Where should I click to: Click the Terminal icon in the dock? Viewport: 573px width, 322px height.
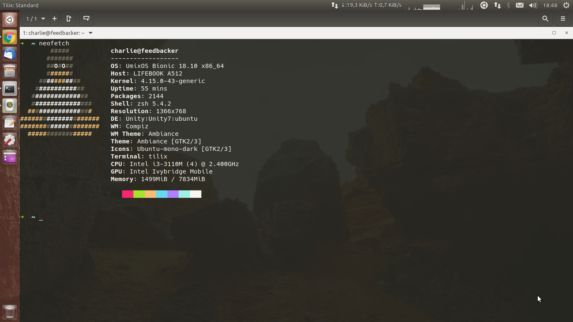[10, 89]
